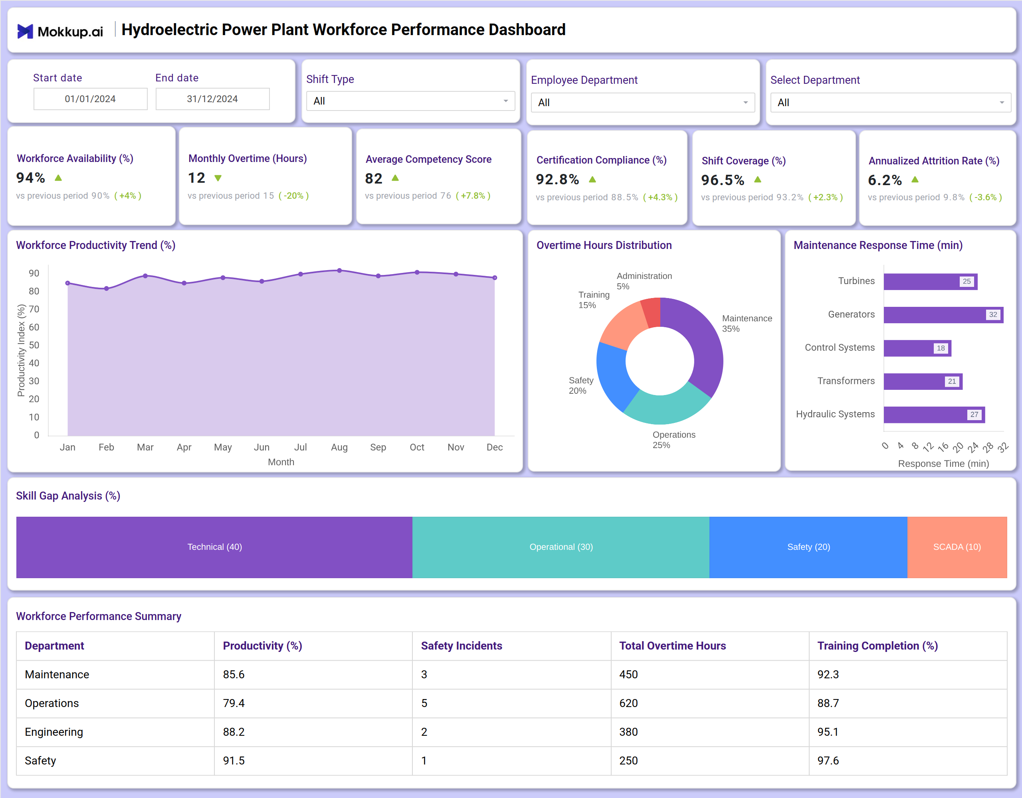Screen dimensions: 1022x798
Task: Select the Operations row in summary table
Action: pos(511,703)
